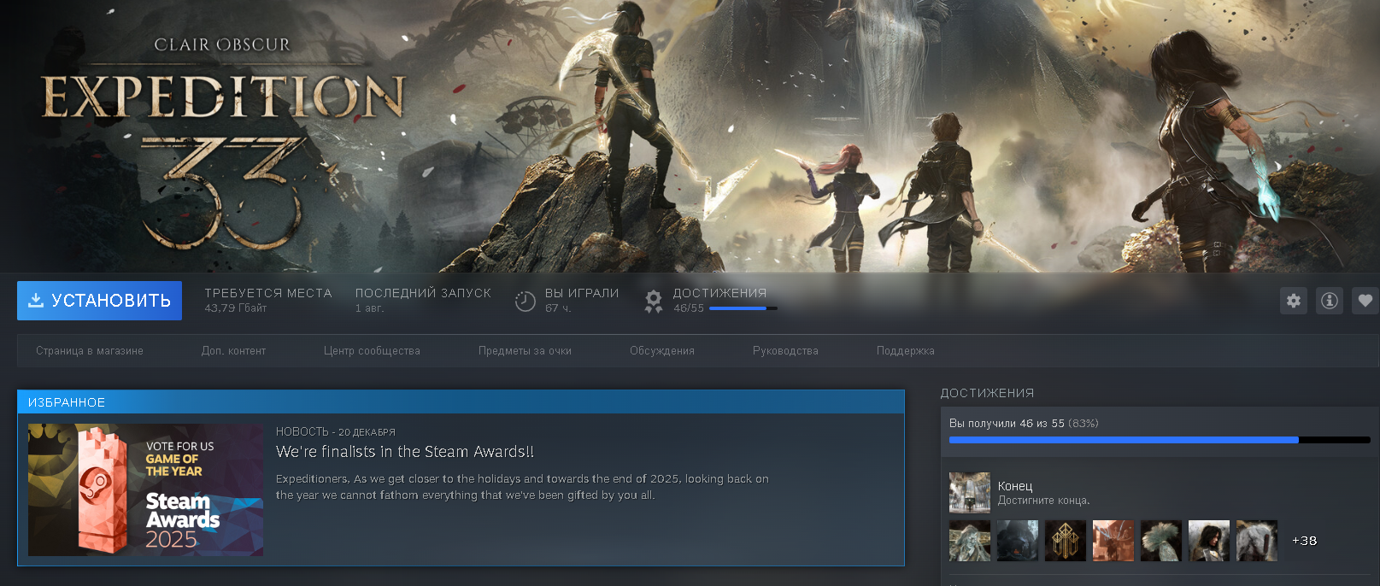This screenshot has width=1380, height=586.
Task: Click Новость - 20 декабря label
Action: [335, 432]
